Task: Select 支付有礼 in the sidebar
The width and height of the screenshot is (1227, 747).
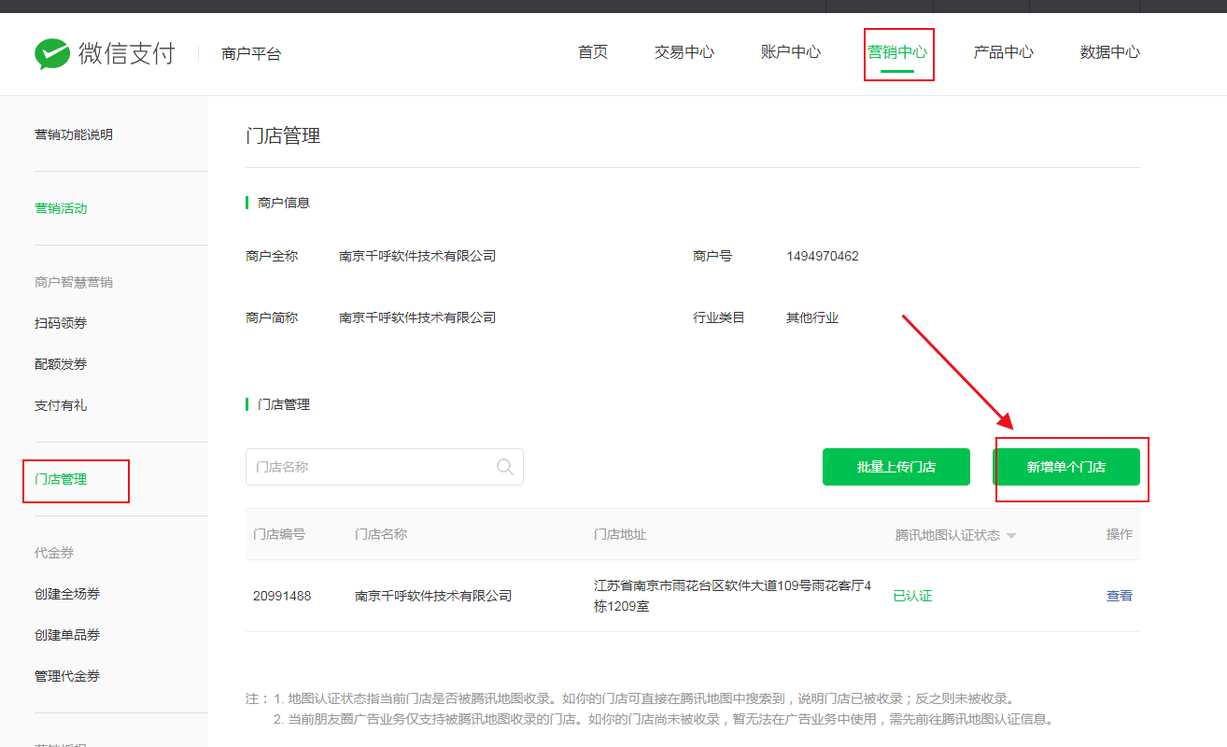Action: click(x=61, y=405)
